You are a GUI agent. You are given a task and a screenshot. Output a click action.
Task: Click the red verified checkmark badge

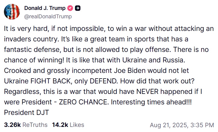click(70, 8)
